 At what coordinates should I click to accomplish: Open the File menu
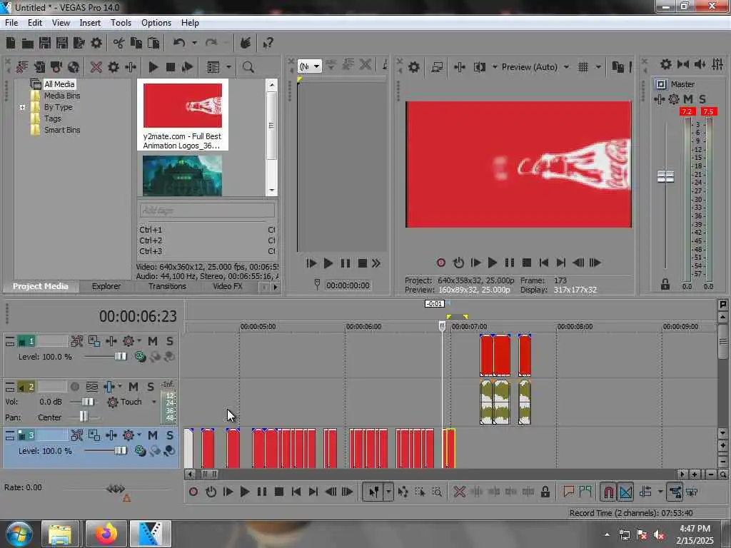click(11, 23)
